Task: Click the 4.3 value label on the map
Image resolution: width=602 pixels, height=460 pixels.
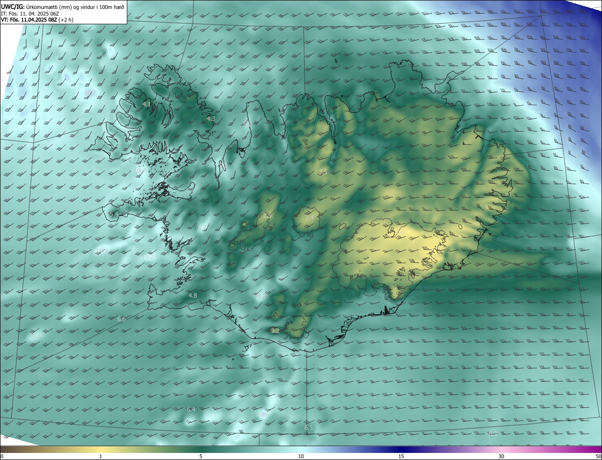Action: click(211, 119)
